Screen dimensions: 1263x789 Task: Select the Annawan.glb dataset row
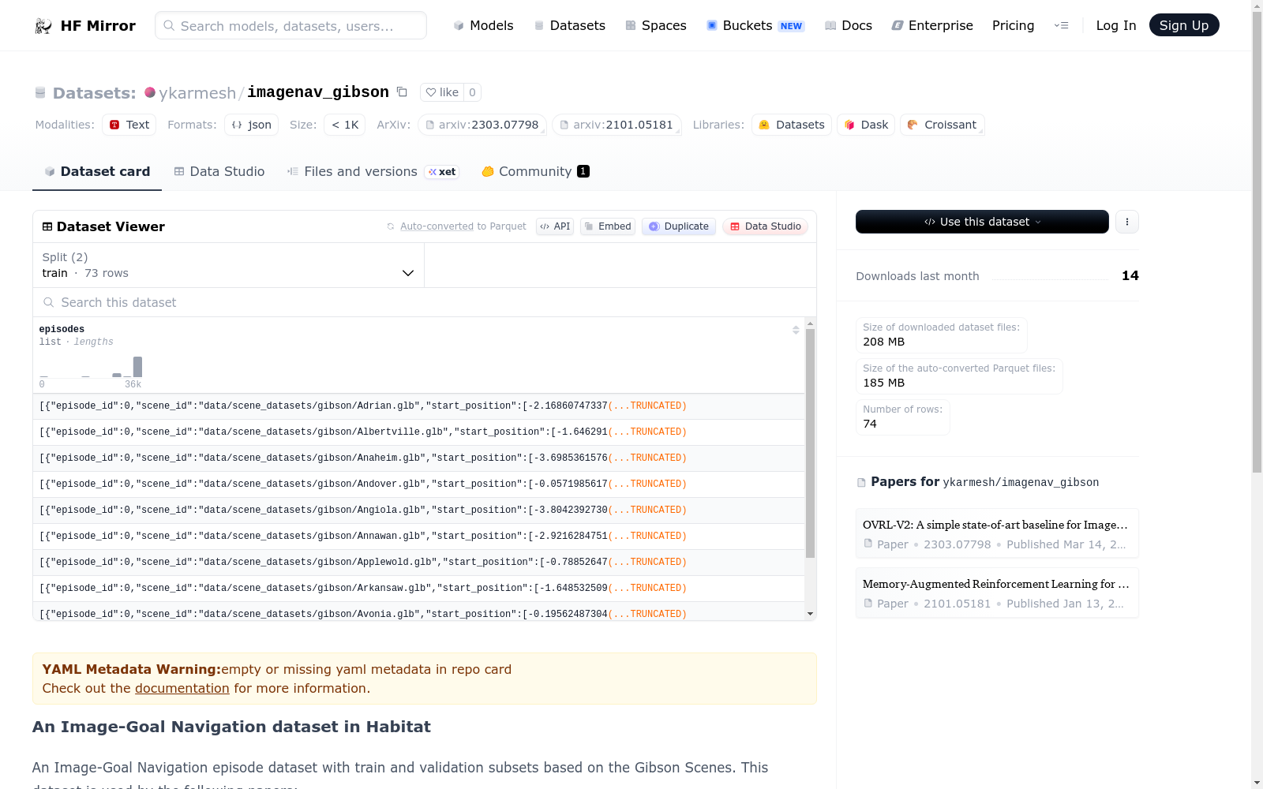point(419,537)
